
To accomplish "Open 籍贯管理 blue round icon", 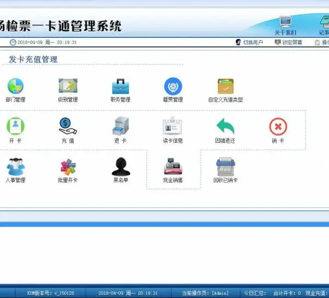I will [173, 86].
